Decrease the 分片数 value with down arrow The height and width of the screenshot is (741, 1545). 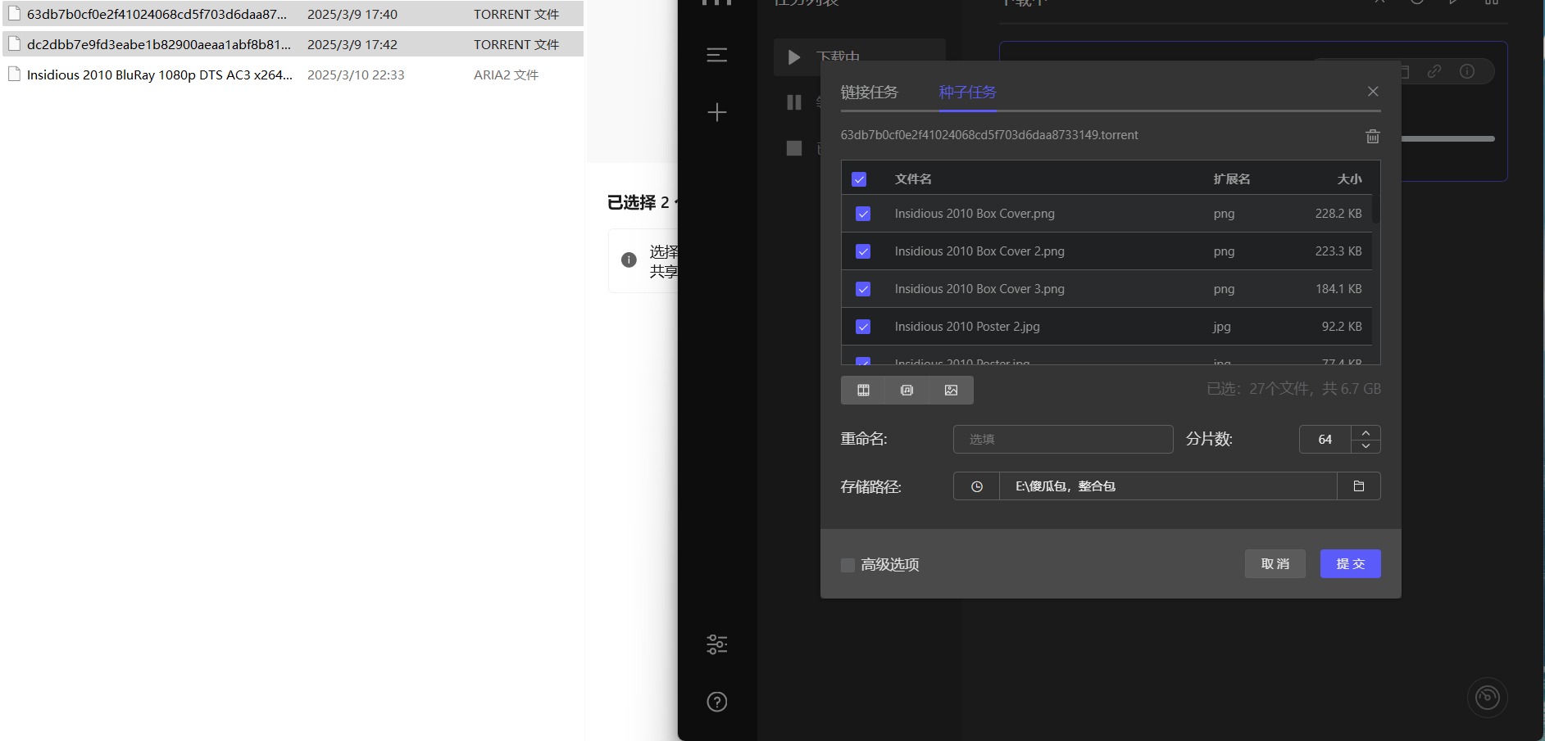point(1366,446)
